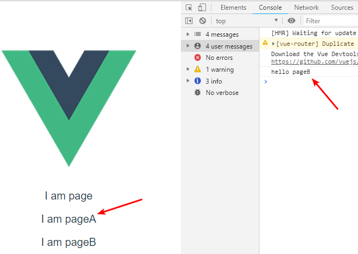Expand the 4 messages group

(x=188, y=35)
